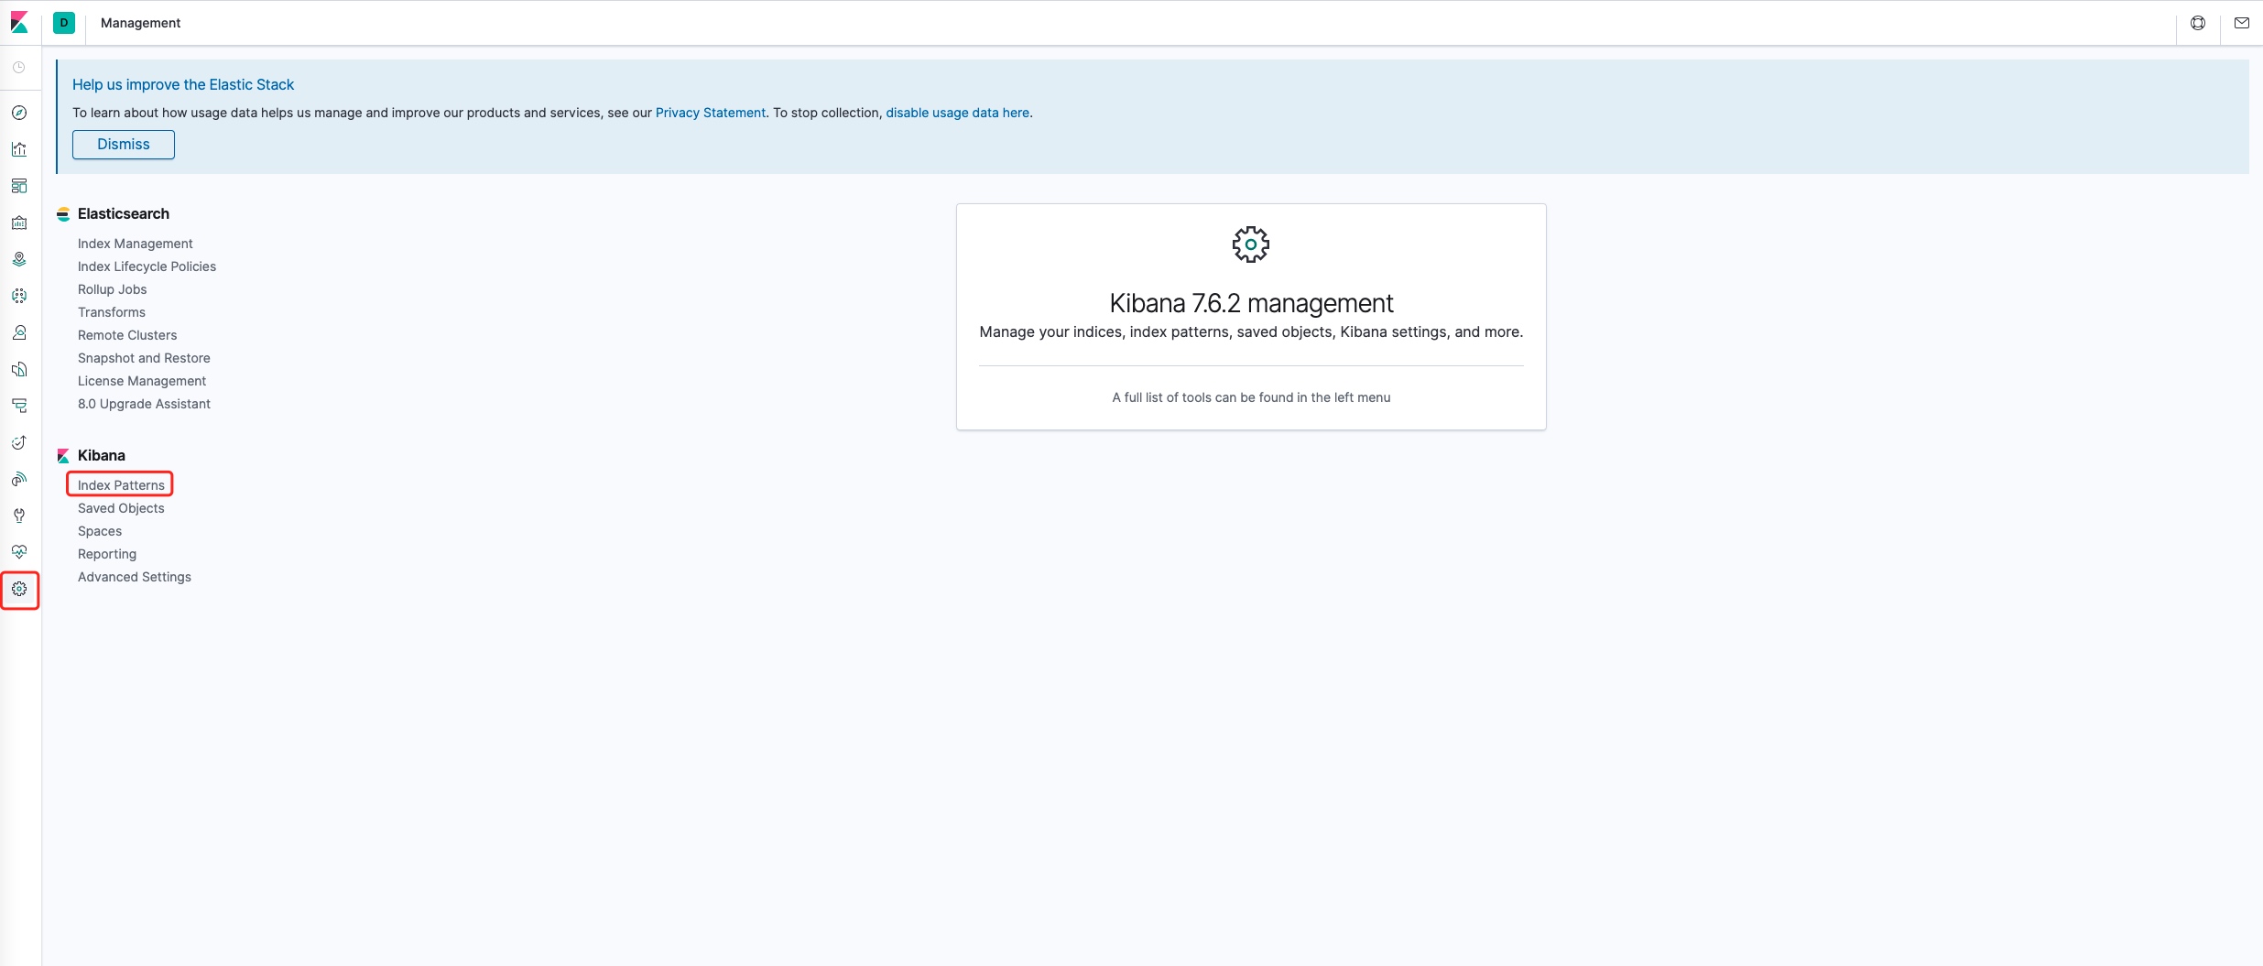Open Reporting section
This screenshot has width=2263, height=966.
pyautogui.click(x=107, y=554)
